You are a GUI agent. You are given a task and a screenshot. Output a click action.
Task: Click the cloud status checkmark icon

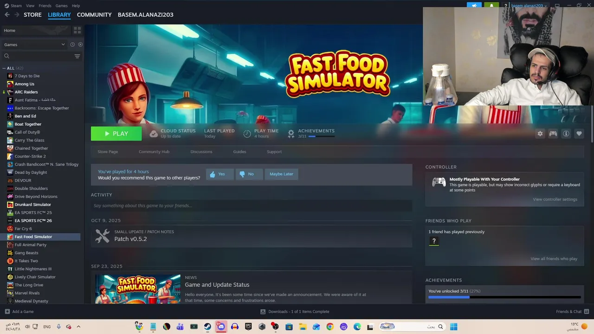[x=154, y=134]
